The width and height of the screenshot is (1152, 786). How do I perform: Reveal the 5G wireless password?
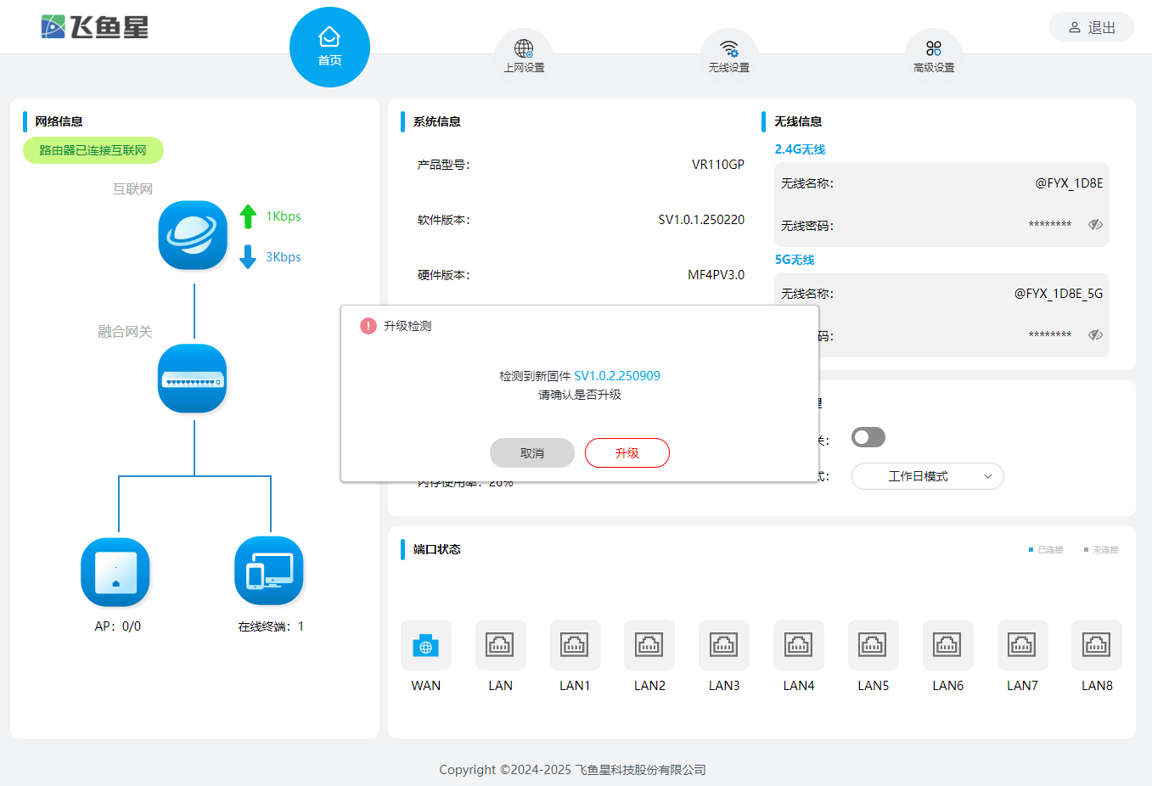[x=1095, y=334]
